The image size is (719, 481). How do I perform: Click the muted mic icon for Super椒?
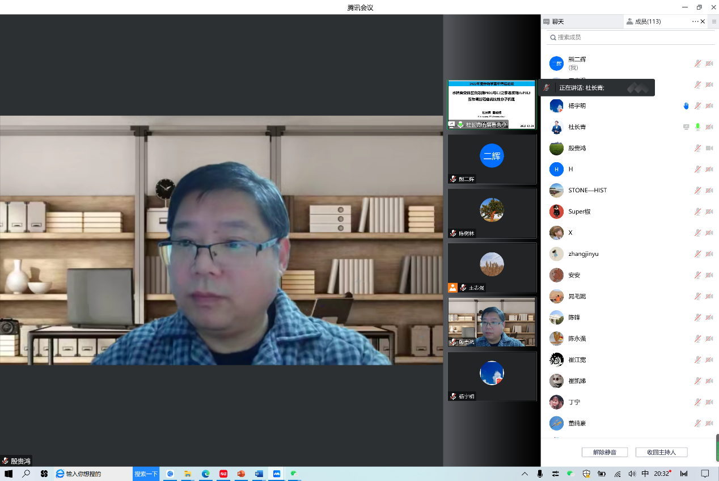697,212
